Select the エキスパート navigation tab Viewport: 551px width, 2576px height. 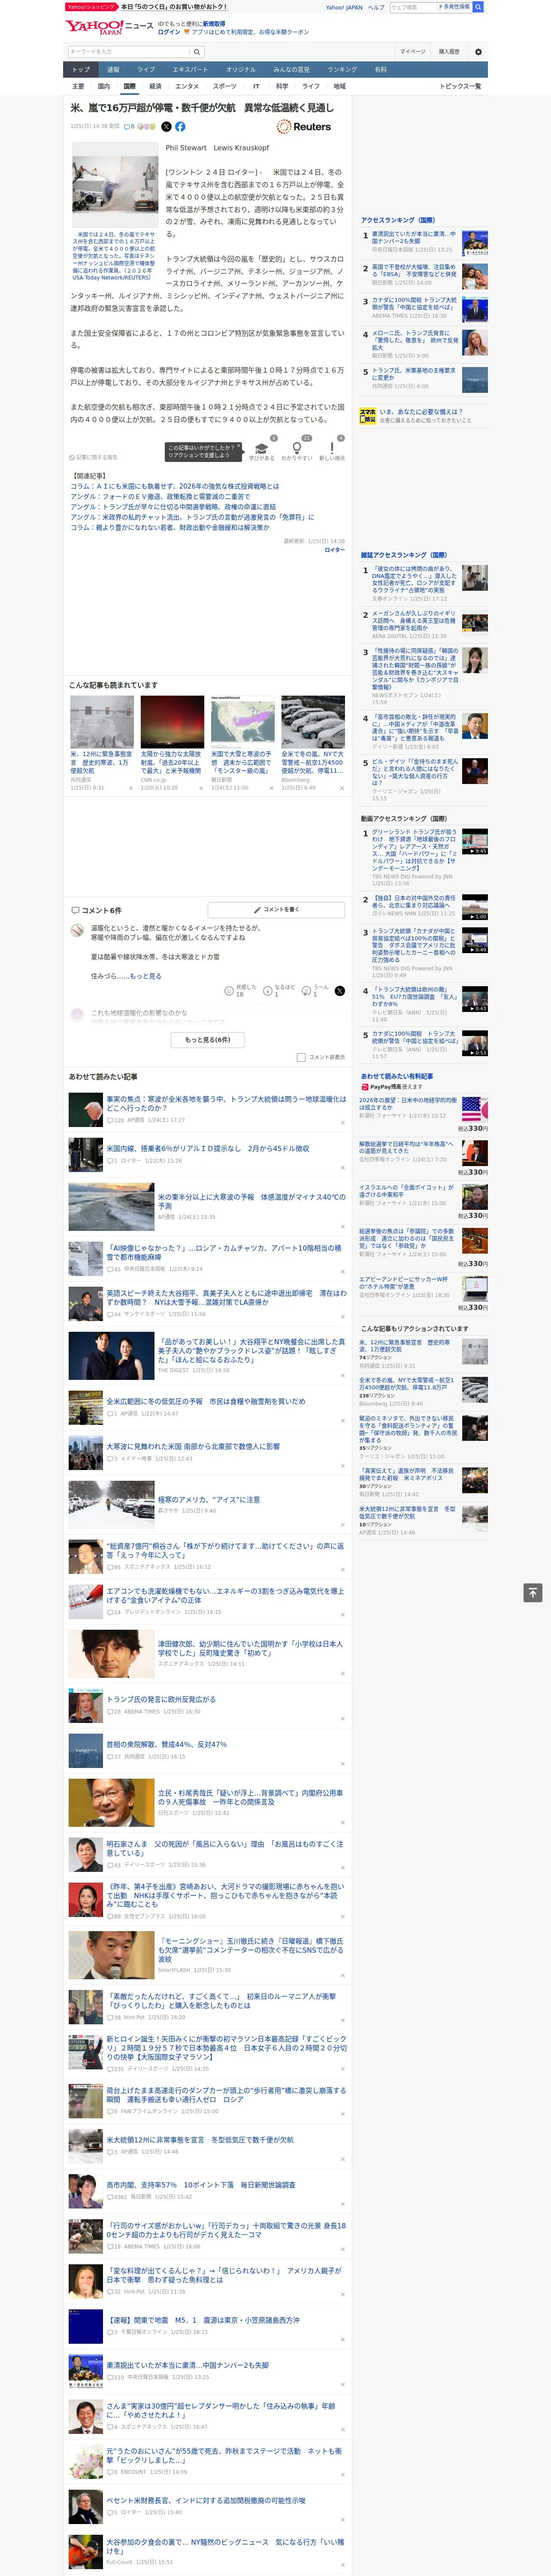pyautogui.click(x=190, y=70)
